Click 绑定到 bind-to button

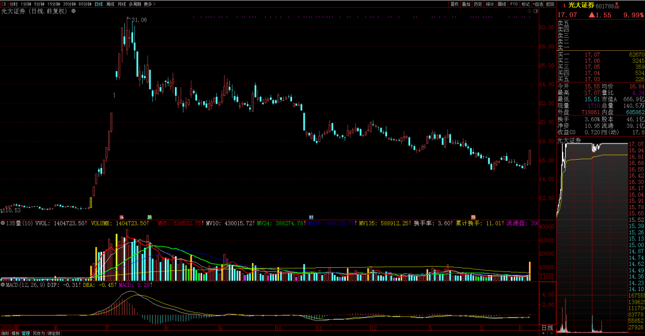(x=54, y=334)
